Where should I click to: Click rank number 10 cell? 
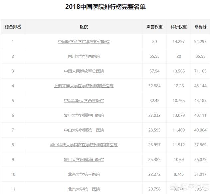(x=13, y=174)
